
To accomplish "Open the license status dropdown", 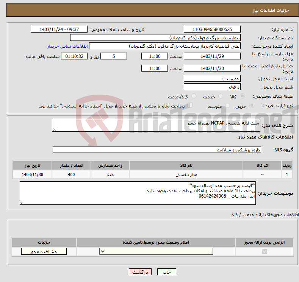I will [x=157, y=252].
